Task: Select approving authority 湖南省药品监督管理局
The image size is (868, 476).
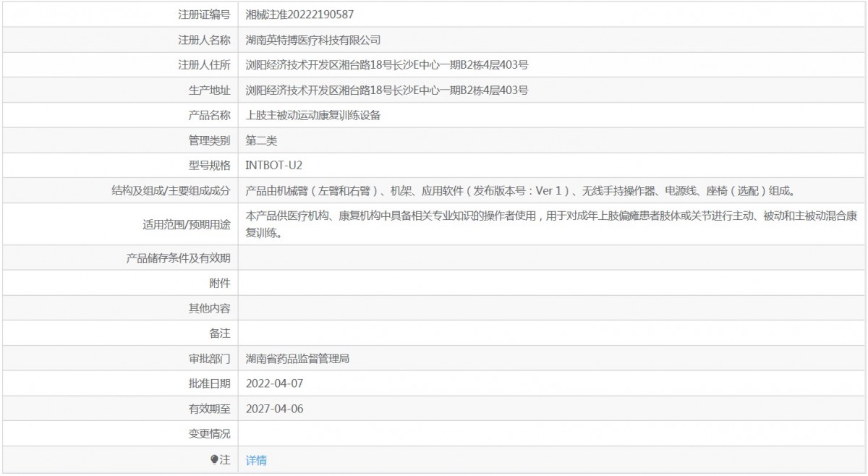Action: (x=298, y=359)
